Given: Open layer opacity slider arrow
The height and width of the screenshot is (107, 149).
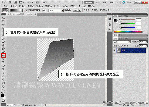Looking at the screenshot, I should (146, 42).
